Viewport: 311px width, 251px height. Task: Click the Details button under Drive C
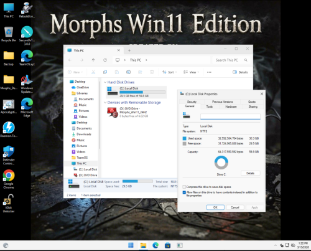coord(251,173)
